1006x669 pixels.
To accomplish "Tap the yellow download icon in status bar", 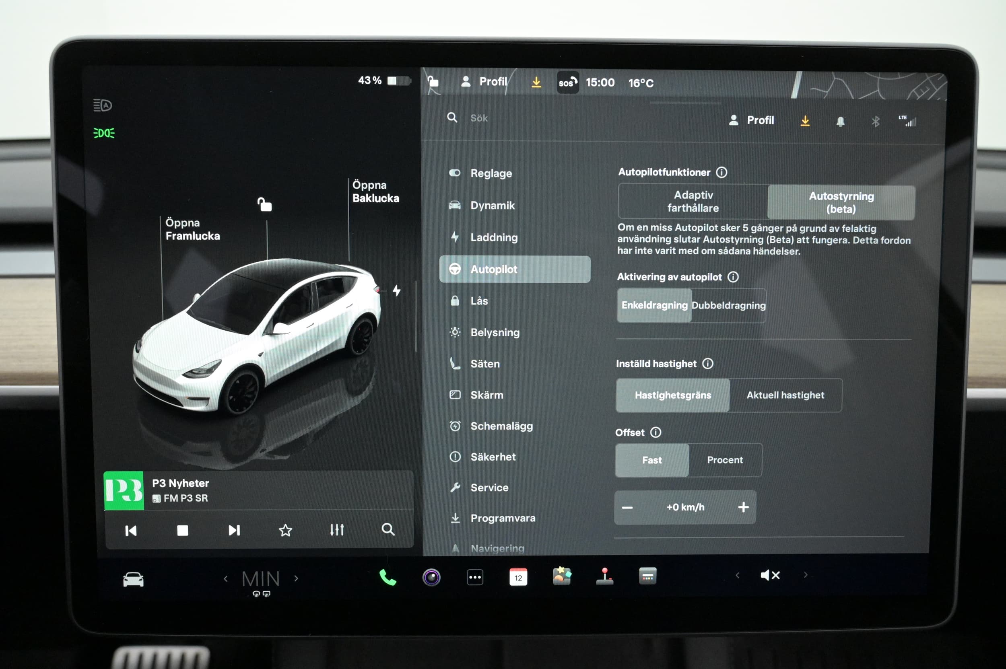I will (x=536, y=82).
